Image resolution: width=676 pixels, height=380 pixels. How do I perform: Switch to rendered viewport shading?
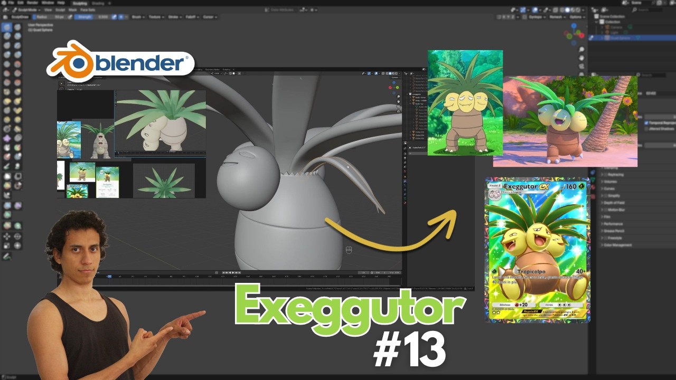(x=578, y=10)
